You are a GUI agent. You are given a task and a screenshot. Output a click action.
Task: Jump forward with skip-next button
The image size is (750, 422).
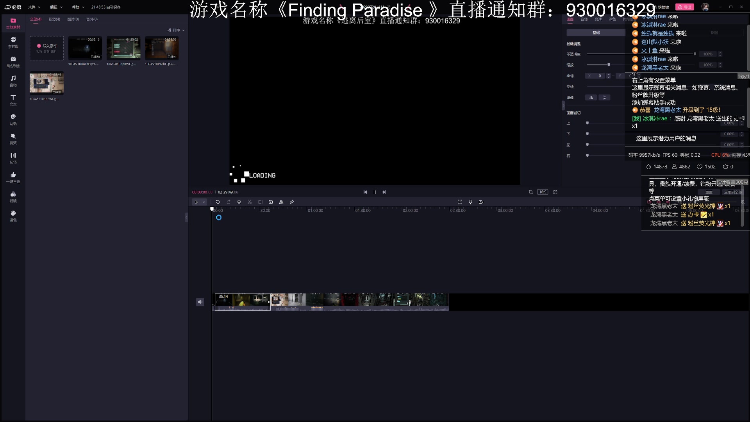click(384, 192)
